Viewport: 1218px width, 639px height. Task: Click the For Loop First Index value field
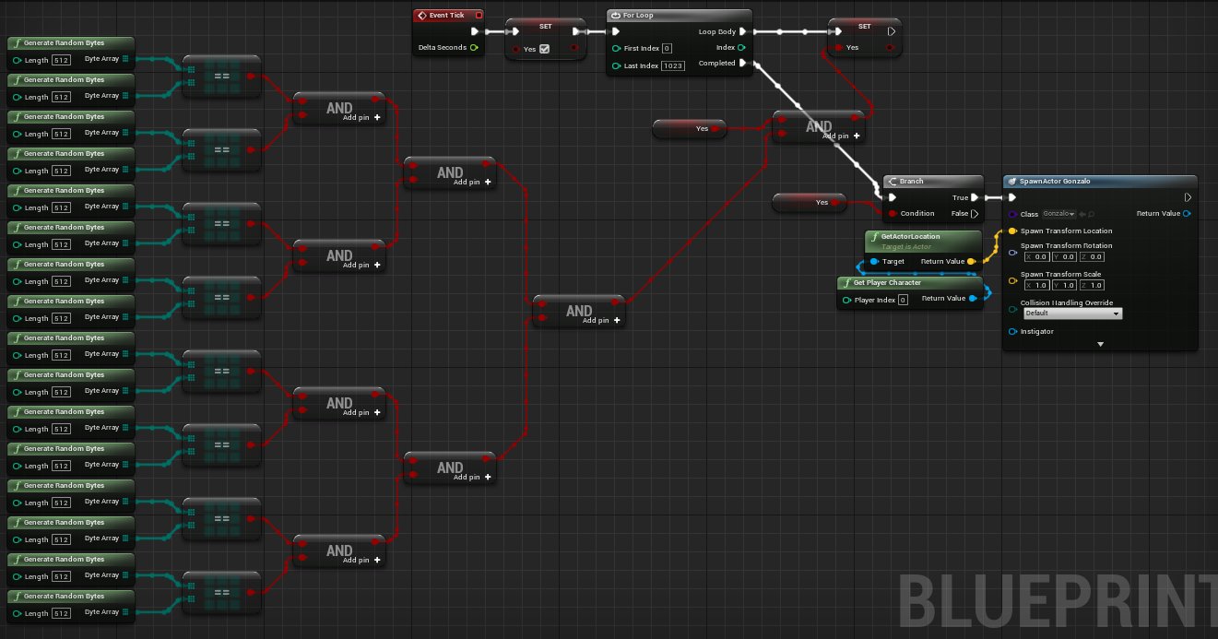[667, 48]
